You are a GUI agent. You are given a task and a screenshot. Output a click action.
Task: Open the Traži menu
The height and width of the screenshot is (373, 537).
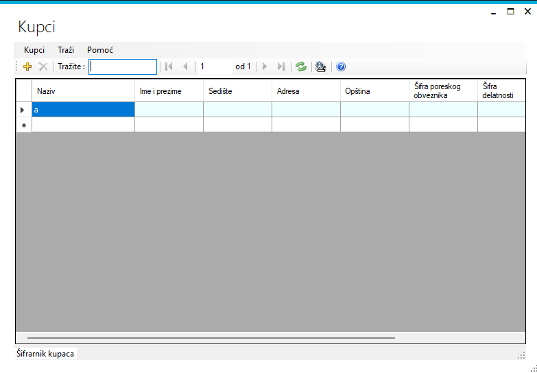(x=66, y=50)
